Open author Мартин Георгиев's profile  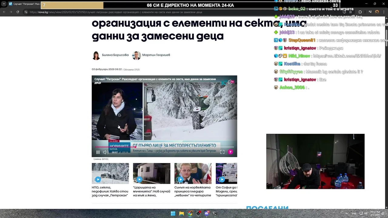coord(156,55)
